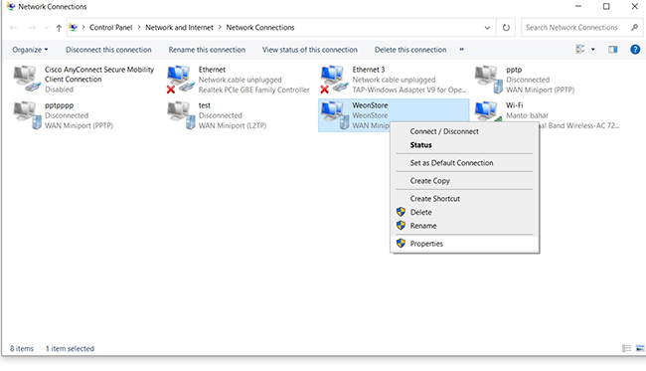The height and width of the screenshot is (371, 646).
Task: Switch to details view in status bar
Action: [627, 348]
